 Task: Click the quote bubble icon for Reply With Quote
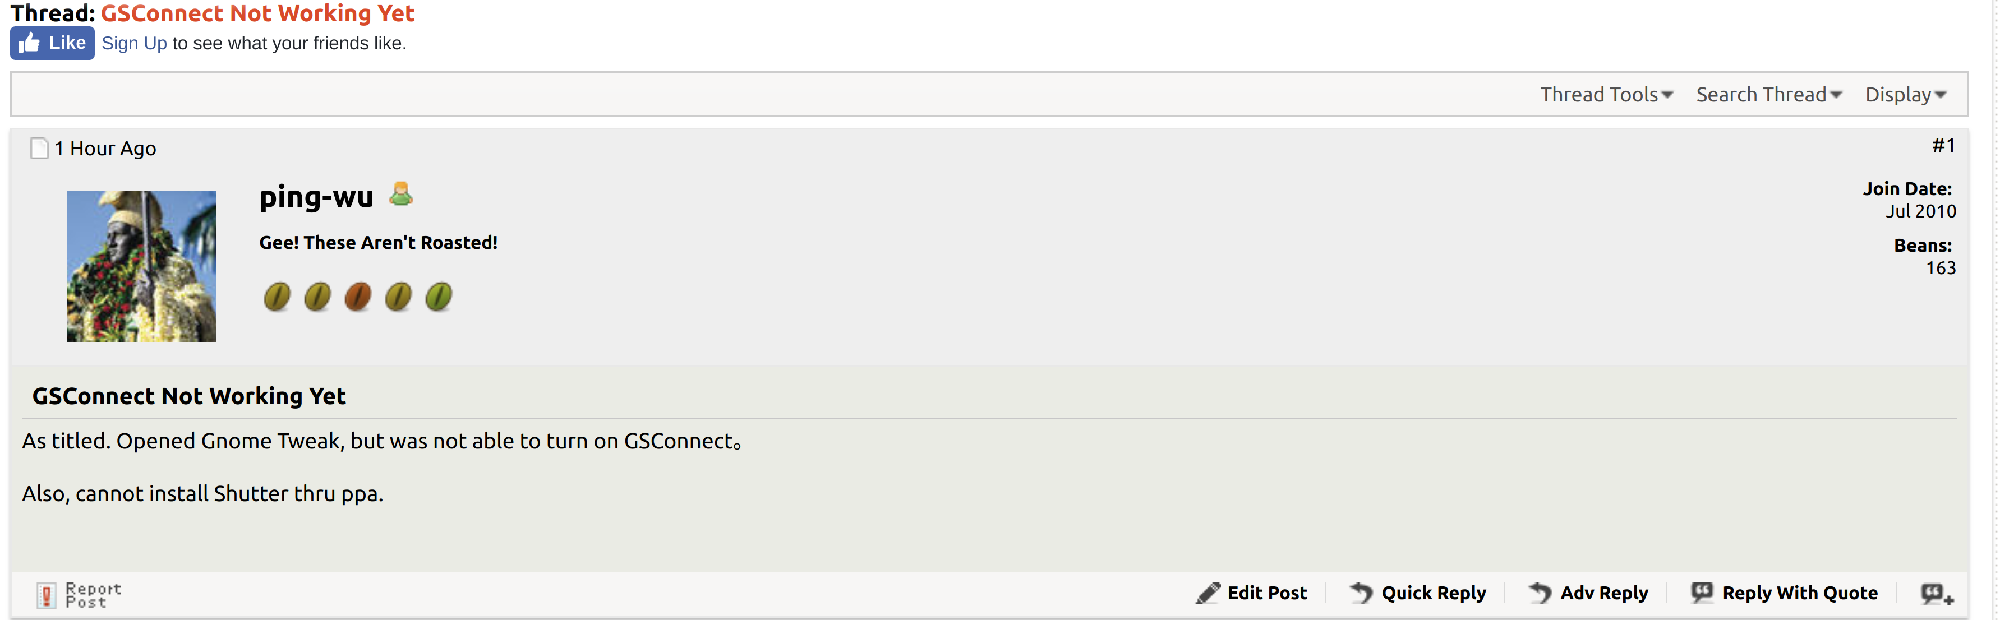(x=1702, y=592)
